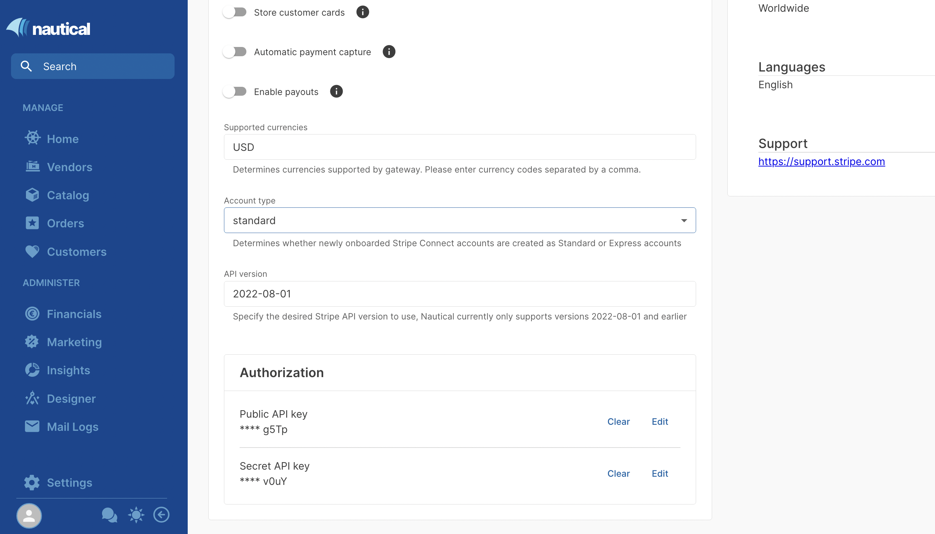
Task: Toggle Store customer cards switch
Action: 235,12
